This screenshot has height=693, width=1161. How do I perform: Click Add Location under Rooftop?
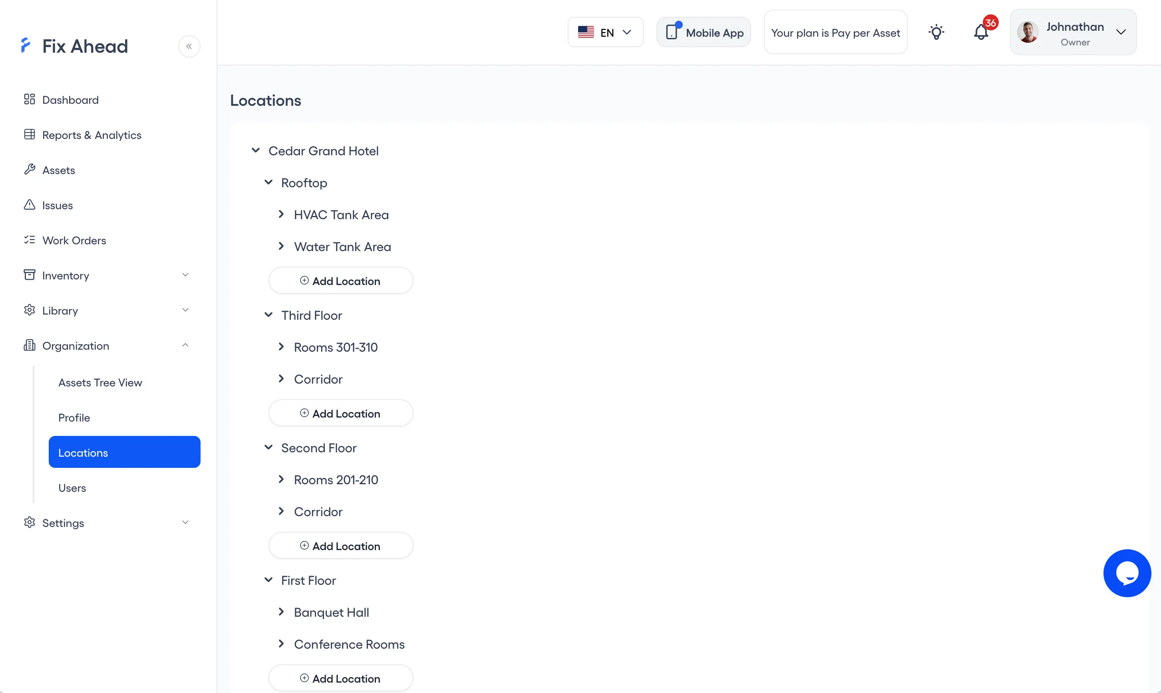pyautogui.click(x=341, y=281)
